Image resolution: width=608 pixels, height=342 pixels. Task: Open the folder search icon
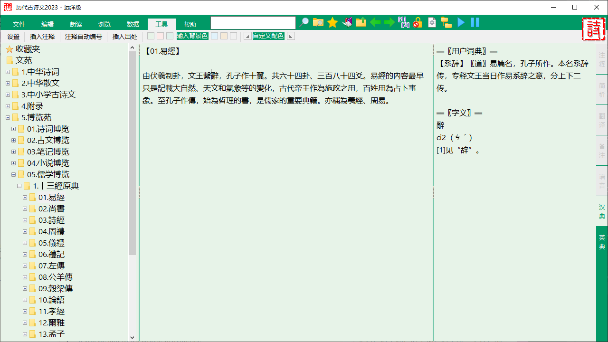(318, 22)
